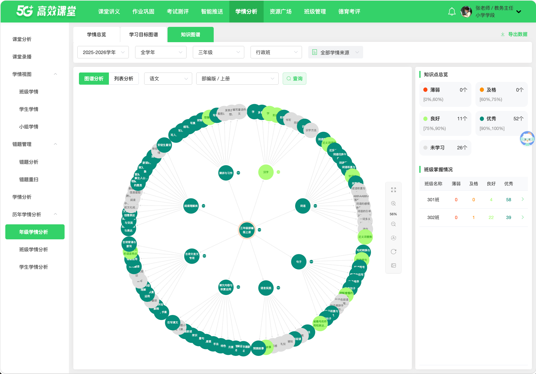Open the 资源广场 top menu
This screenshot has width=536, height=374.
pyautogui.click(x=280, y=12)
